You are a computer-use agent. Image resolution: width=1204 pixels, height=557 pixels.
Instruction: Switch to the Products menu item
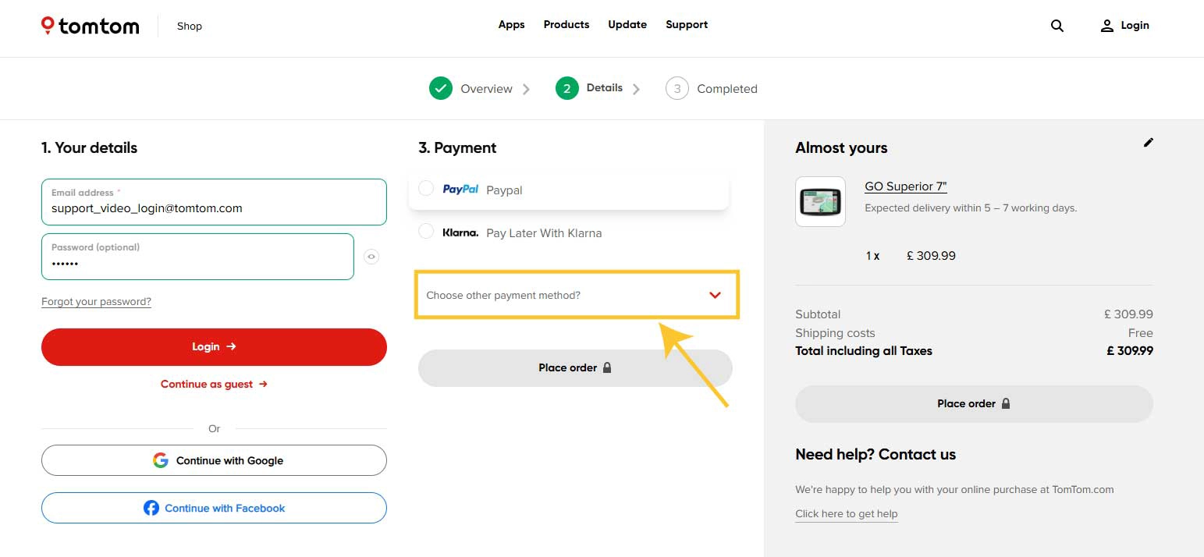[566, 24]
